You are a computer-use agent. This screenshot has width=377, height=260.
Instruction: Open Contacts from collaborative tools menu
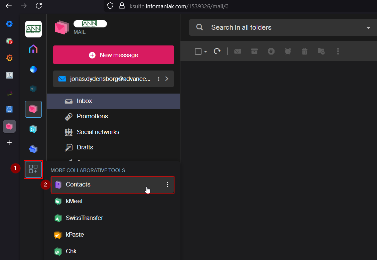pyautogui.click(x=78, y=184)
